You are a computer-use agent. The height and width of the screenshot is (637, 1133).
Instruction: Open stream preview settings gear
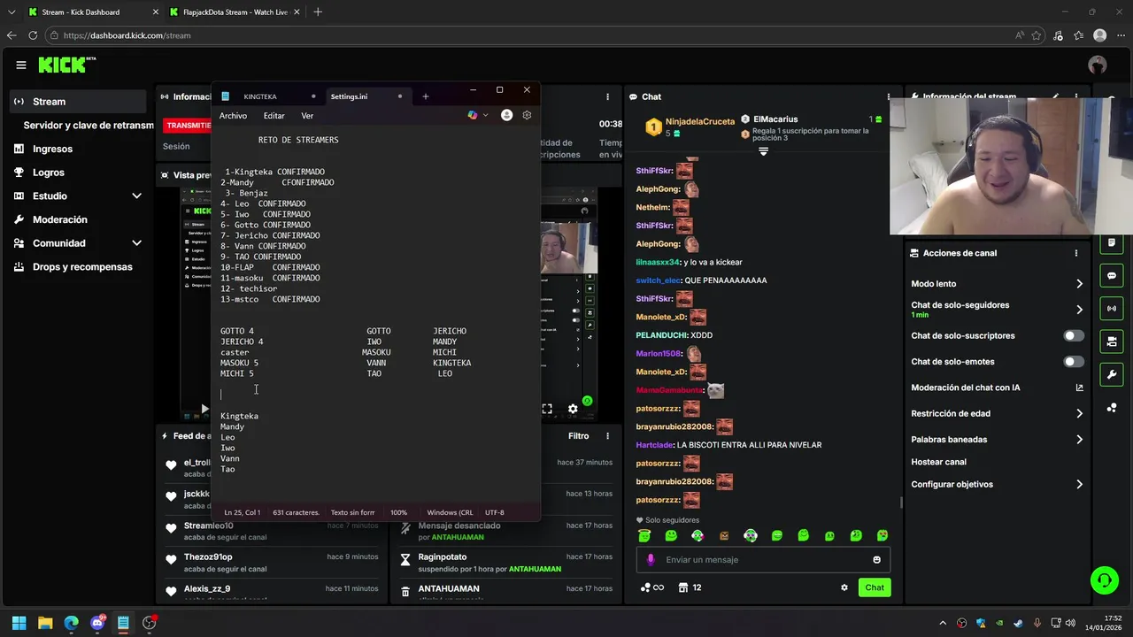[573, 409]
